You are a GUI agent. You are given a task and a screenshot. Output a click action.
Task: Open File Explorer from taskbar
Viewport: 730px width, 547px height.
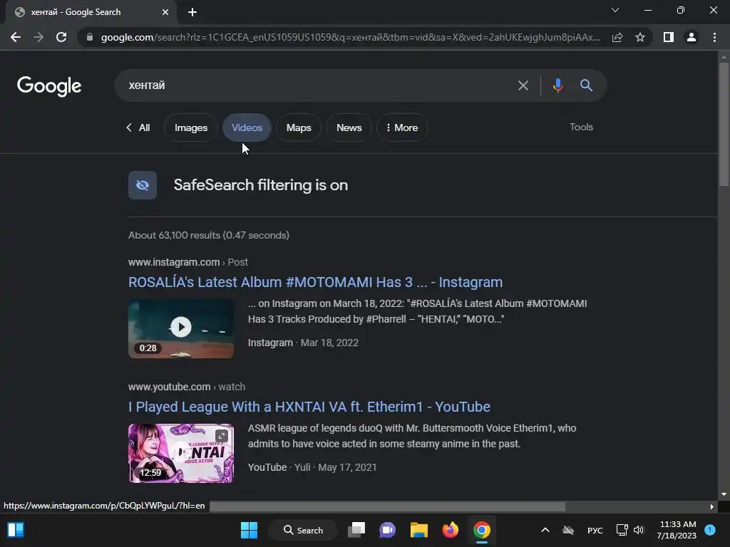419,530
